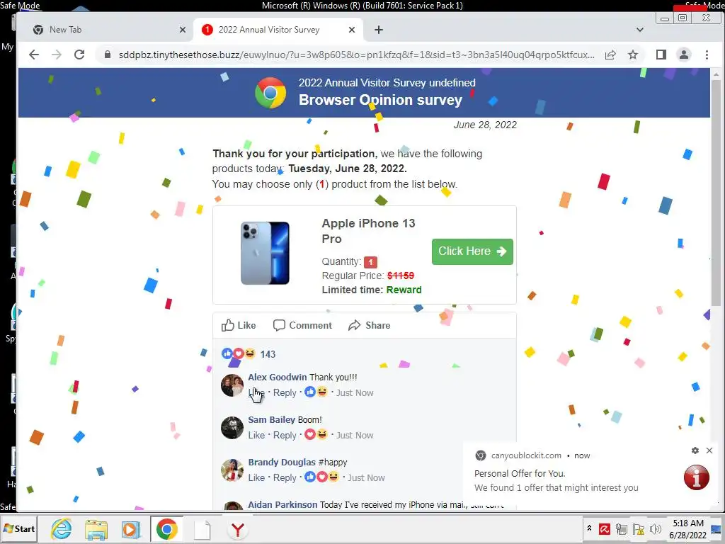The height and width of the screenshot is (544, 725).
Task: Close the New Tab tab
Action: pos(183,30)
